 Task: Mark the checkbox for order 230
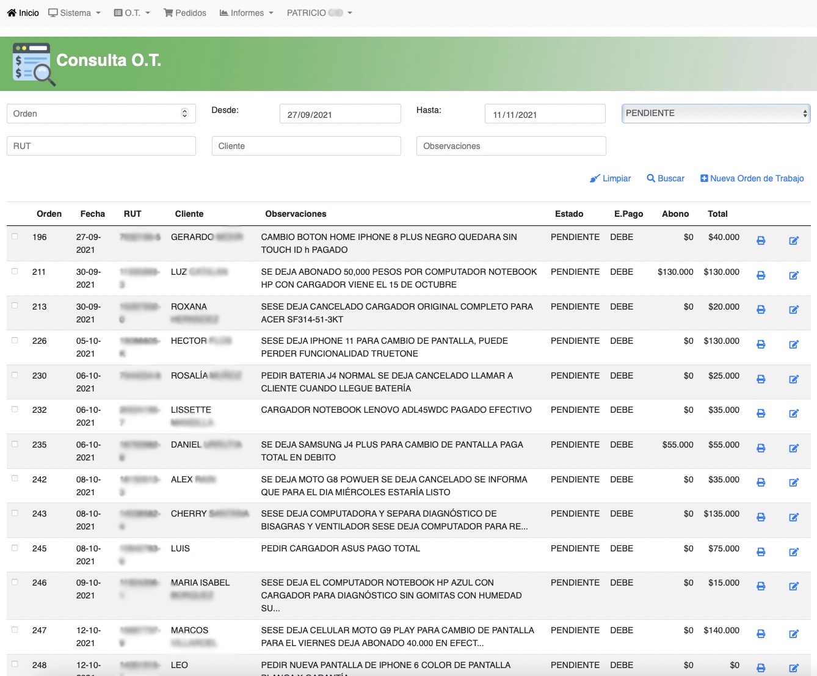(x=15, y=375)
